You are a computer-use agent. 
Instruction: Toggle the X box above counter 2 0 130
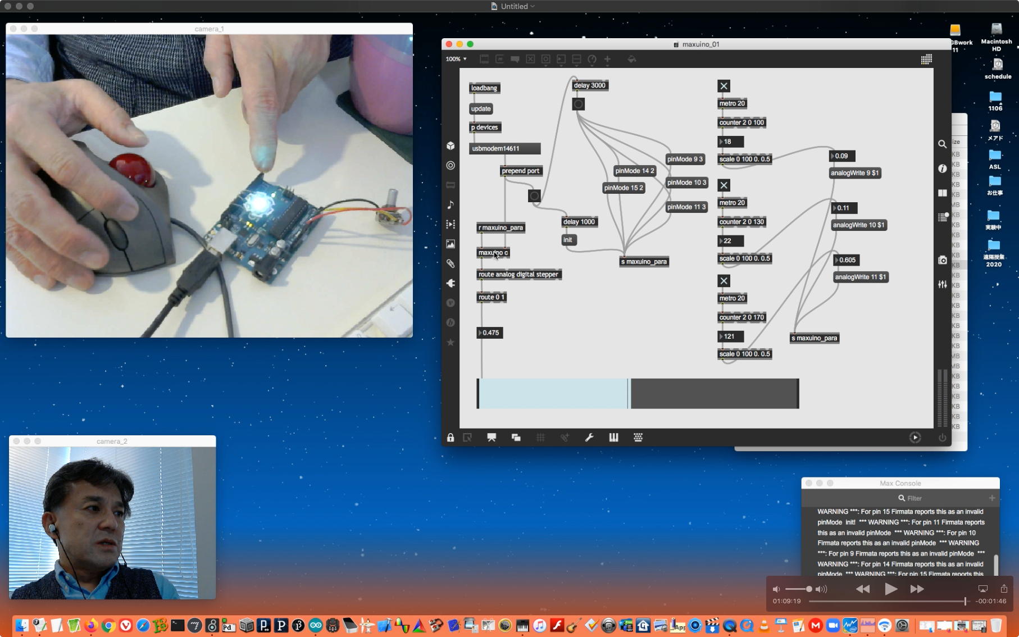pyautogui.click(x=724, y=185)
